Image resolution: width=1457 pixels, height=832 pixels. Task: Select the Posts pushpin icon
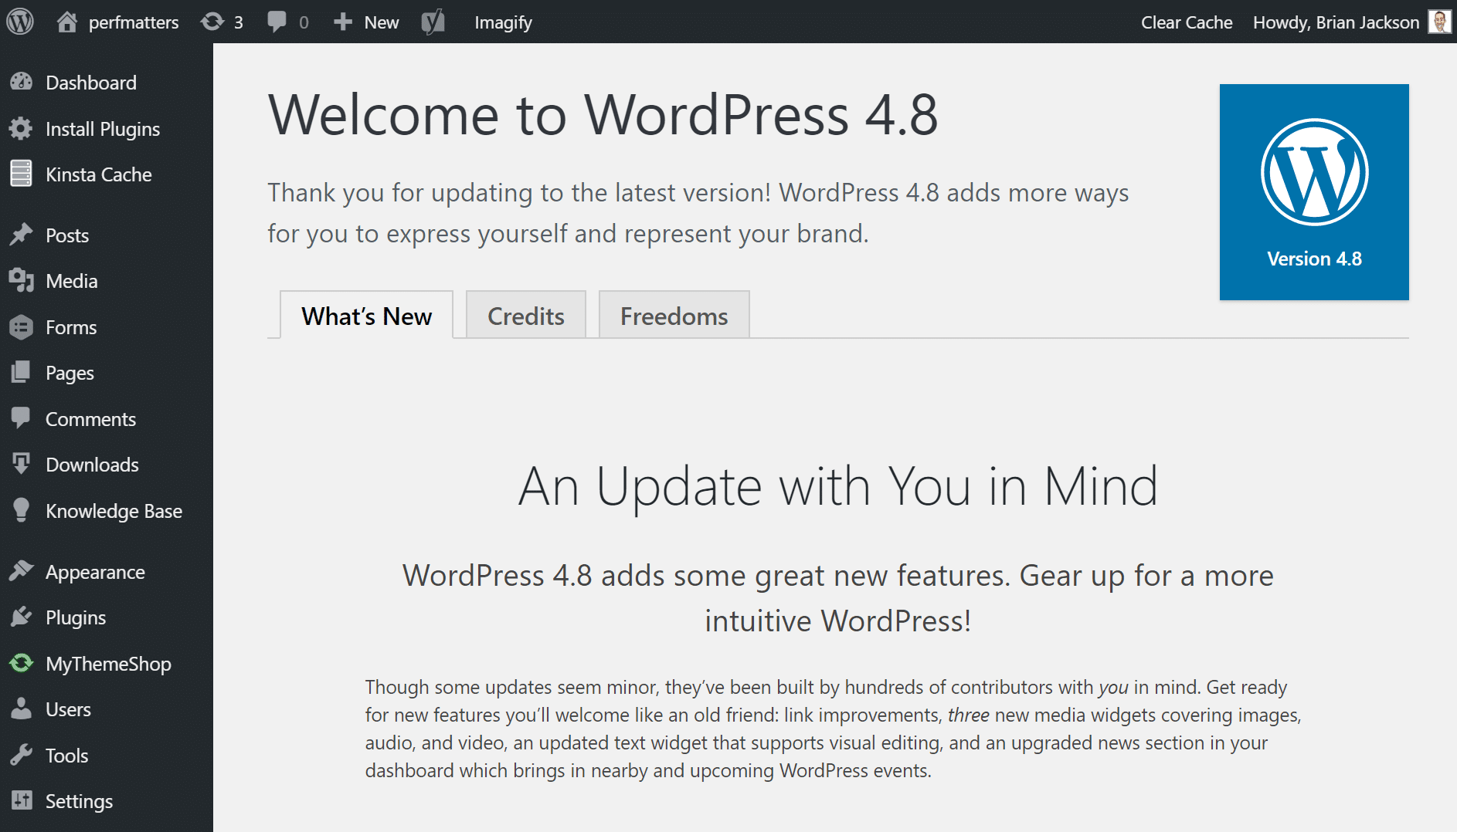pyautogui.click(x=21, y=235)
